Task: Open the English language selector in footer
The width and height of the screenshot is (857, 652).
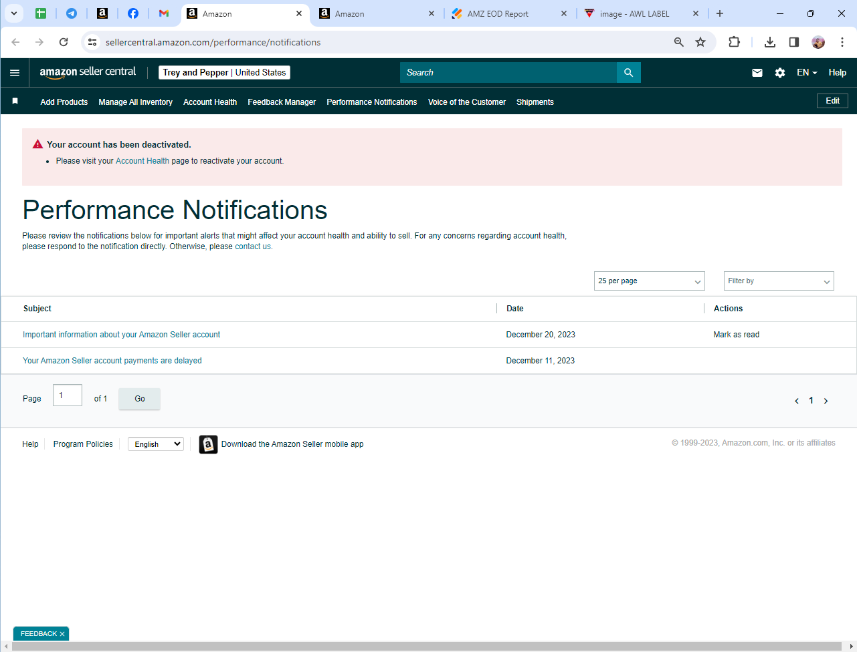Action: coord(156,444)
